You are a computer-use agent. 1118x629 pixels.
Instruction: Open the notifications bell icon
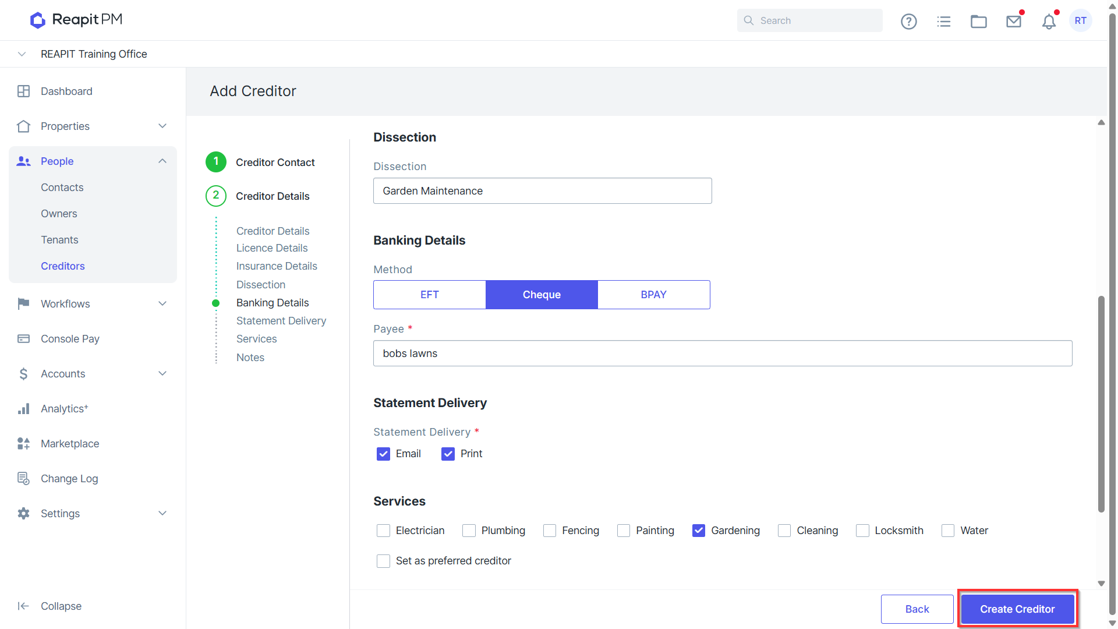tap(1049, 22)
